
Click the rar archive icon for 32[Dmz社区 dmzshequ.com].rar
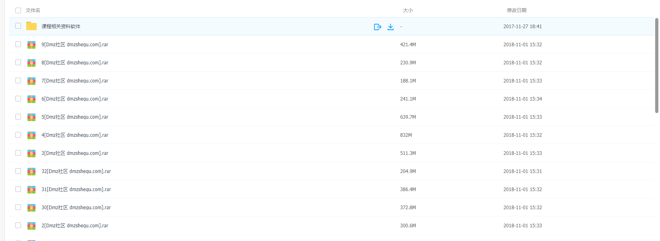pos(31,171)
